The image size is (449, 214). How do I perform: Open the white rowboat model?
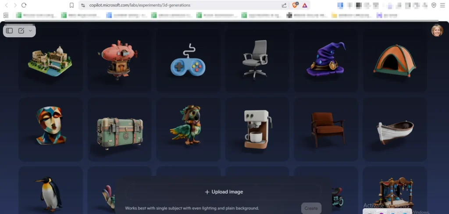point(395,129)
